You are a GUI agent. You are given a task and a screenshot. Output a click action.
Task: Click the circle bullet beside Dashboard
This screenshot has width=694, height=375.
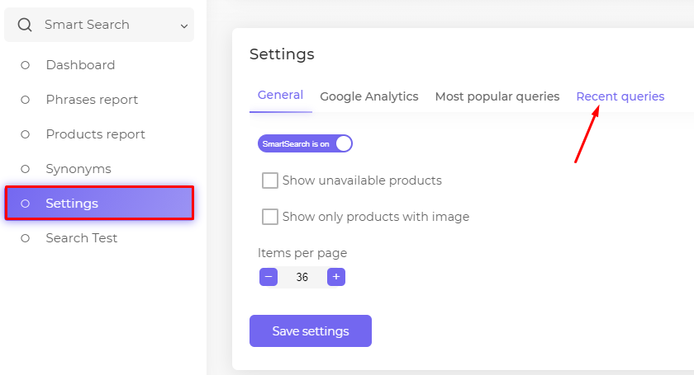(26, 65)
